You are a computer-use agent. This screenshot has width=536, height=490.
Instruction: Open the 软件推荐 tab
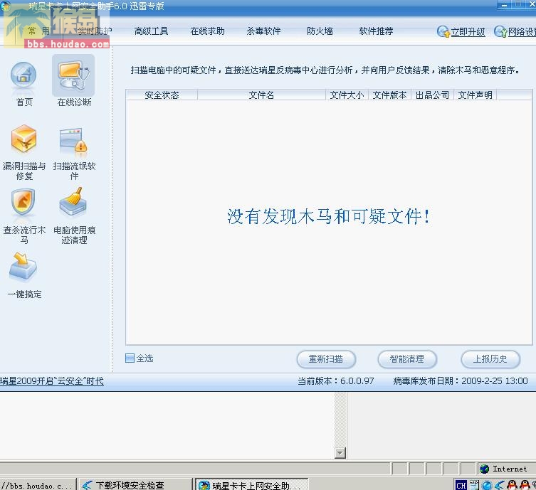(x=376, y=31)
